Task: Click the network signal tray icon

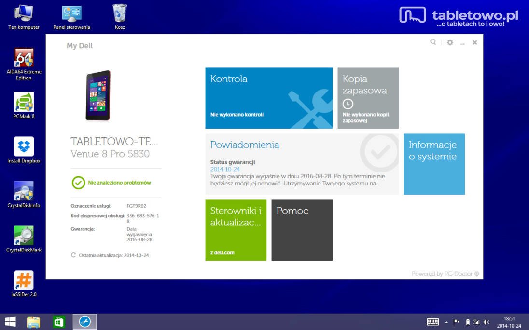Action: pos(476,322)
